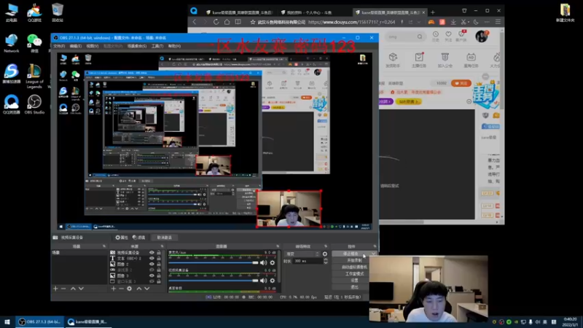Screen dimensions: 583x328
Task: Open OBS Studio desktop shortcut
Action: pyautogui.click(x=34, y=104)
